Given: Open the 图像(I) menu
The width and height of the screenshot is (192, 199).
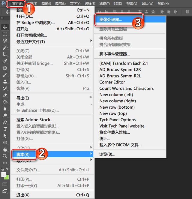Looking at the screenshot, I should click(x=46, y=3).
